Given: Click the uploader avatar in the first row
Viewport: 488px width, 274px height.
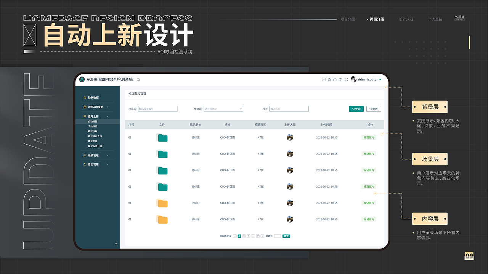Looking at the screenshot, I should pyautogui.click(x=290, y=137).
